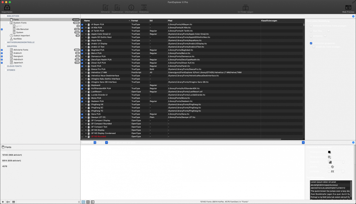Open the preview text dropdown arrow
This screenshot has width=356, height=204.
[303, 143]
